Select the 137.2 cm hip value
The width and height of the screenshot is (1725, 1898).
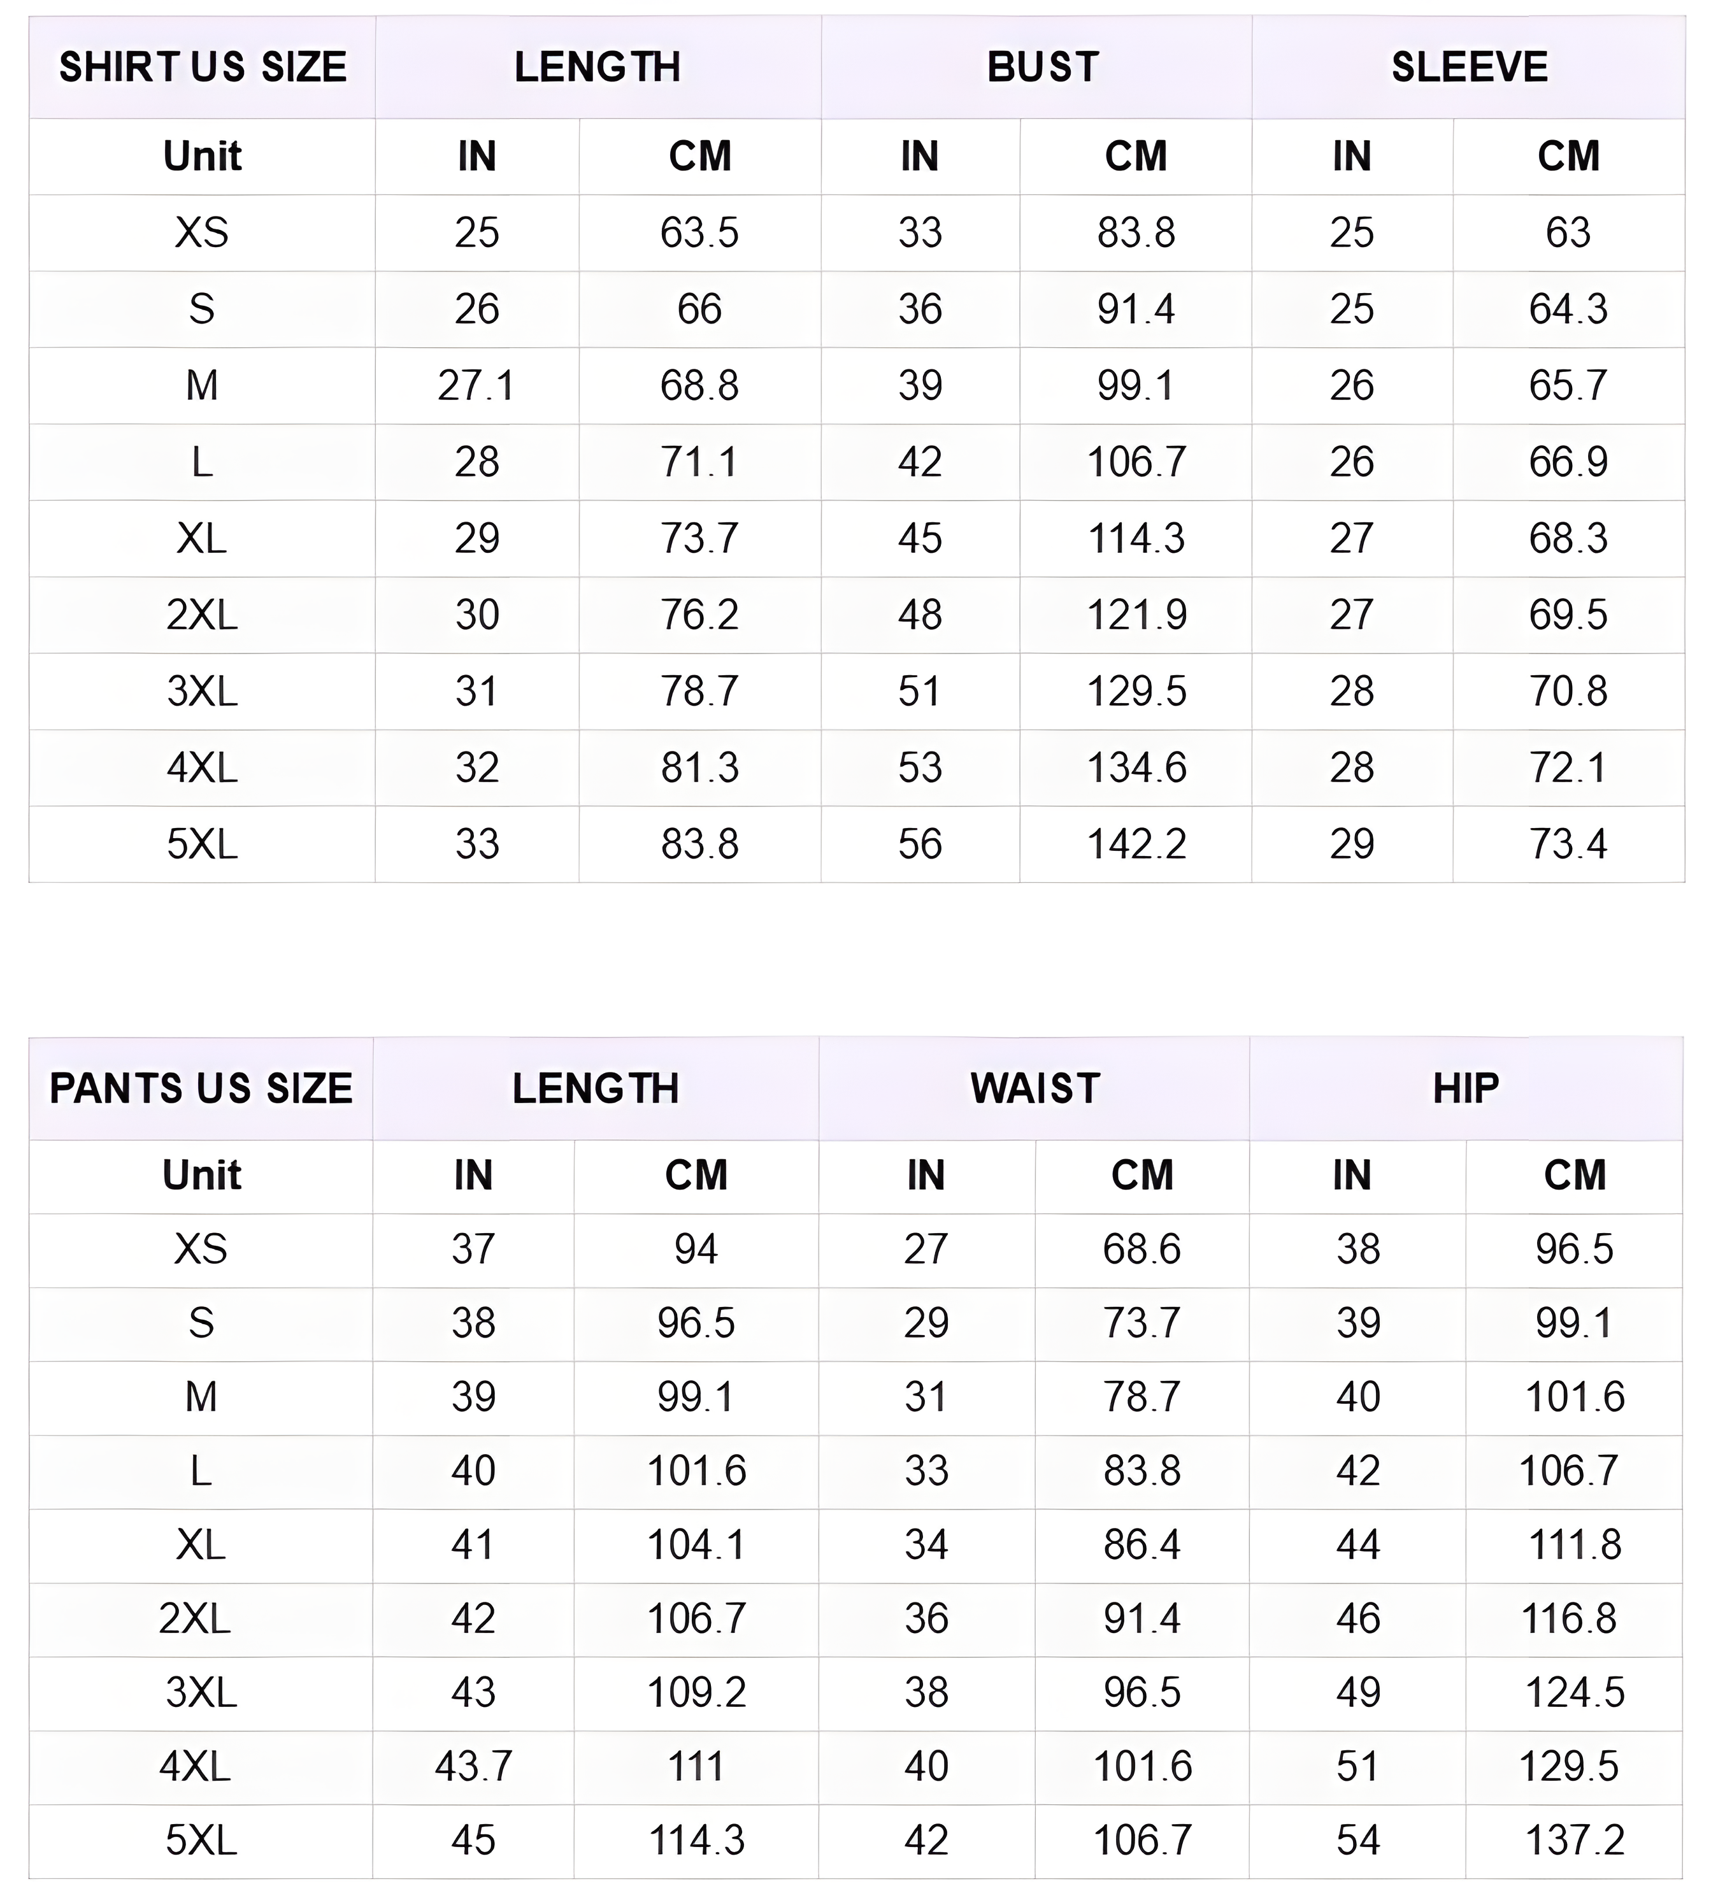[1574, 1841]
